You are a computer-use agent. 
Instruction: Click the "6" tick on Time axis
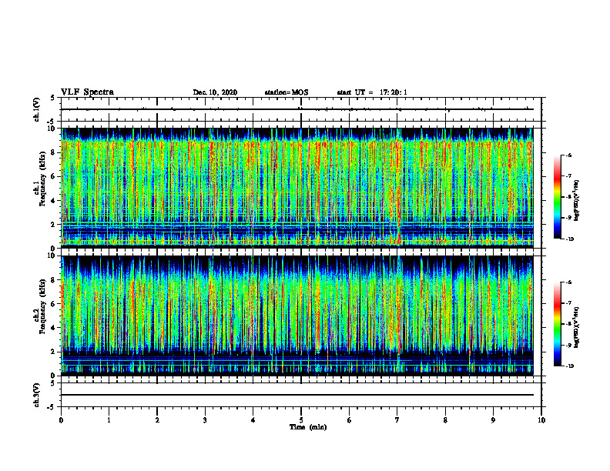350,420
